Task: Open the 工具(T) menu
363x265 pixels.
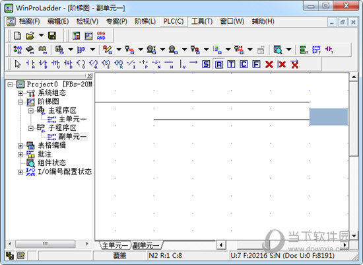Action: point(202,22)
